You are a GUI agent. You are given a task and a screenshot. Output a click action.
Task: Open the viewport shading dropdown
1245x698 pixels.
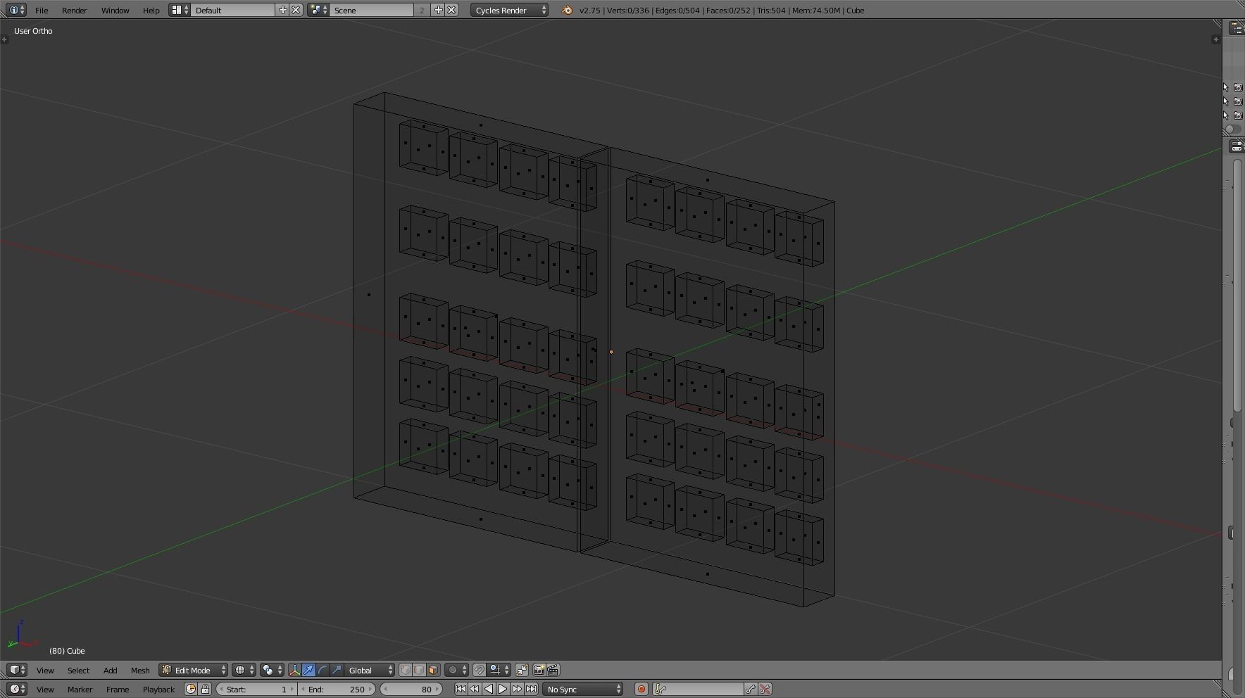[244, 670]
